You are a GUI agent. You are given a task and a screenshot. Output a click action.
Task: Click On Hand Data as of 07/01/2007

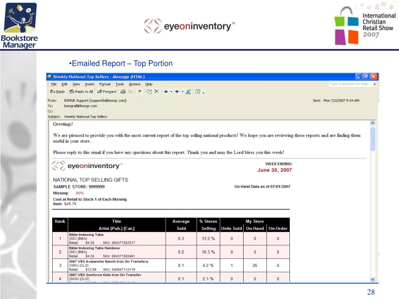(x=262, y=186)
